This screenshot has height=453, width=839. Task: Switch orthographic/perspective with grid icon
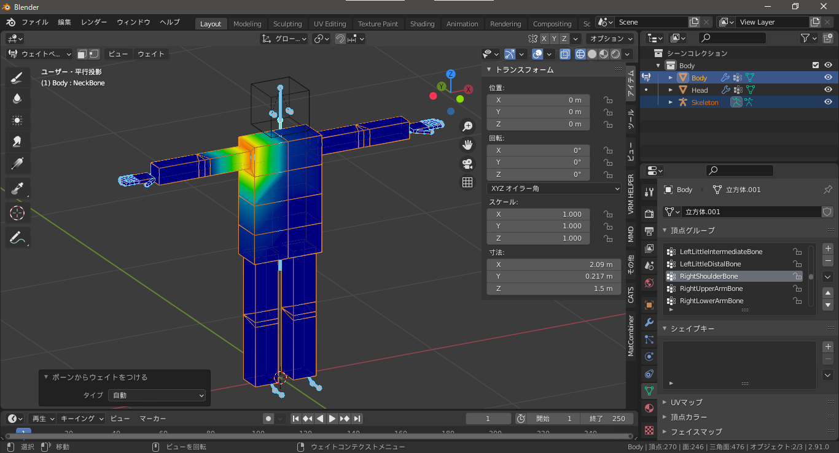467,182
